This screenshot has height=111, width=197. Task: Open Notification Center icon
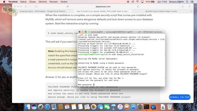coord(192,2)
